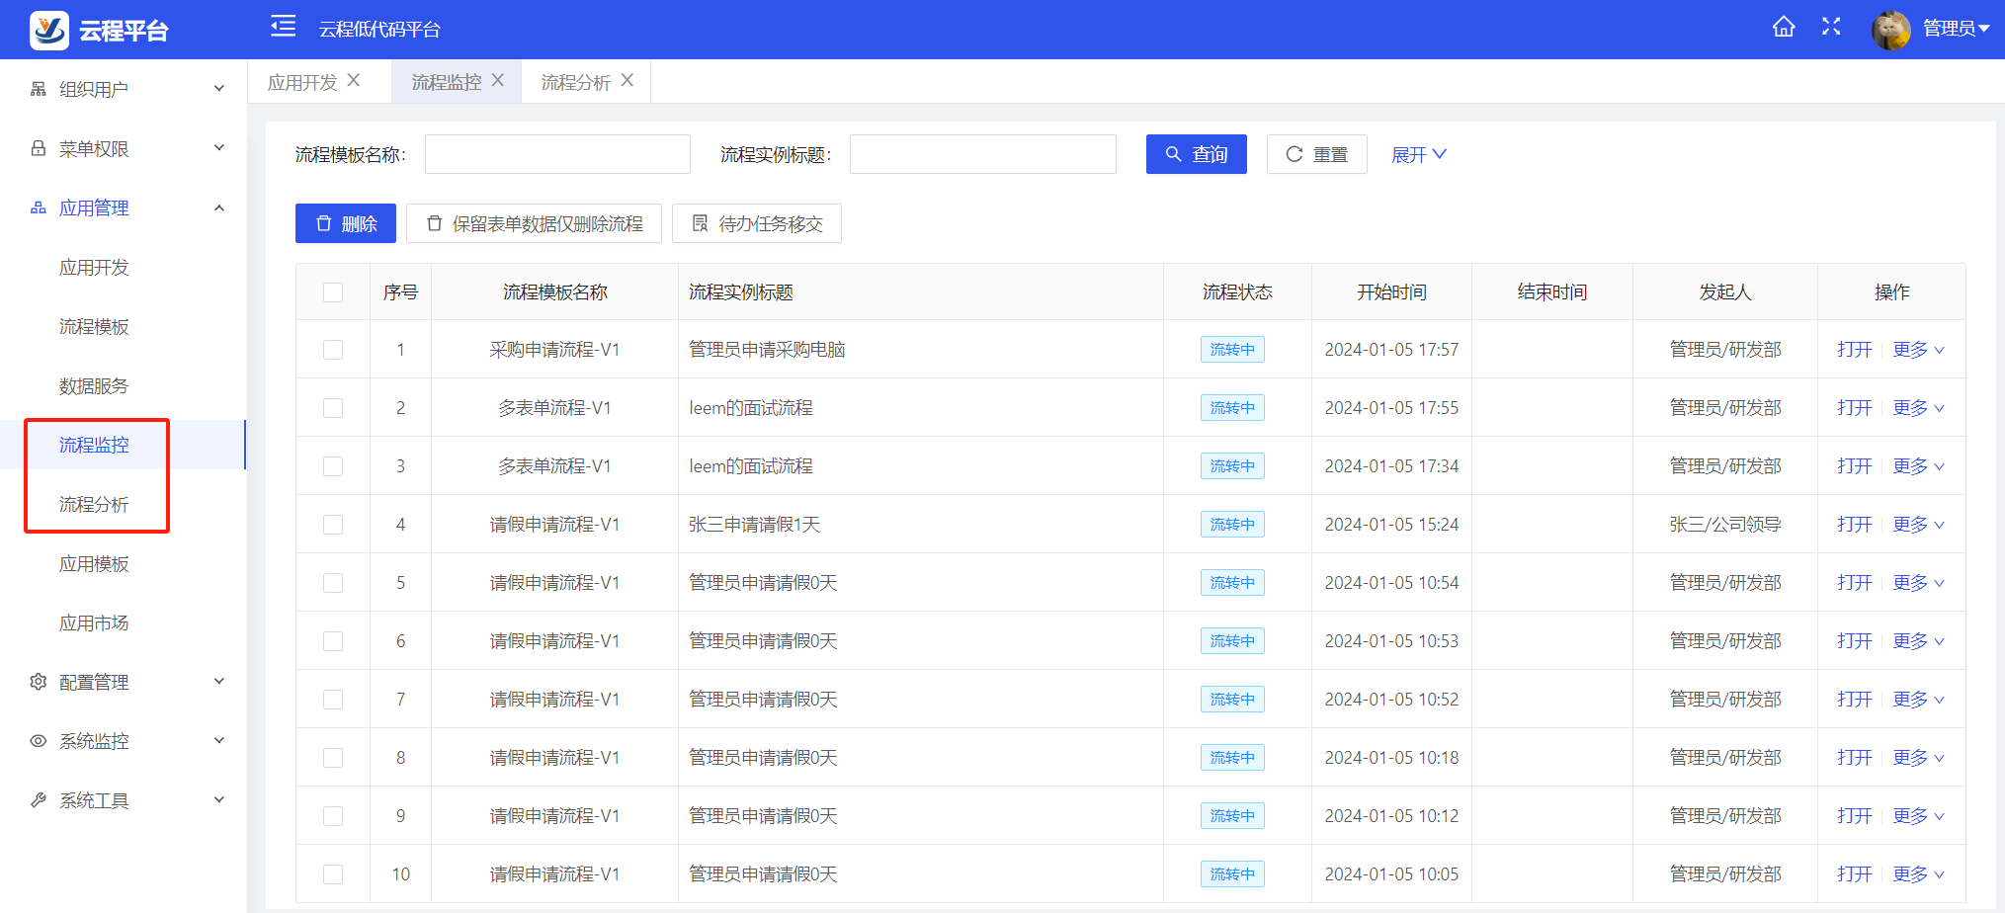Click 打开 link for row 1
Viewport: 2005px width, 913px height.
pyautogui.click(x=1855, y=350)
